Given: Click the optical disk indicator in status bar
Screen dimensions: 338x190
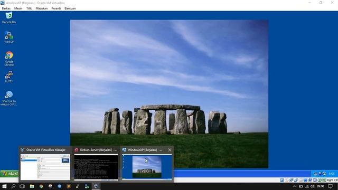Looking at the screenshot, I should (286, 180).
